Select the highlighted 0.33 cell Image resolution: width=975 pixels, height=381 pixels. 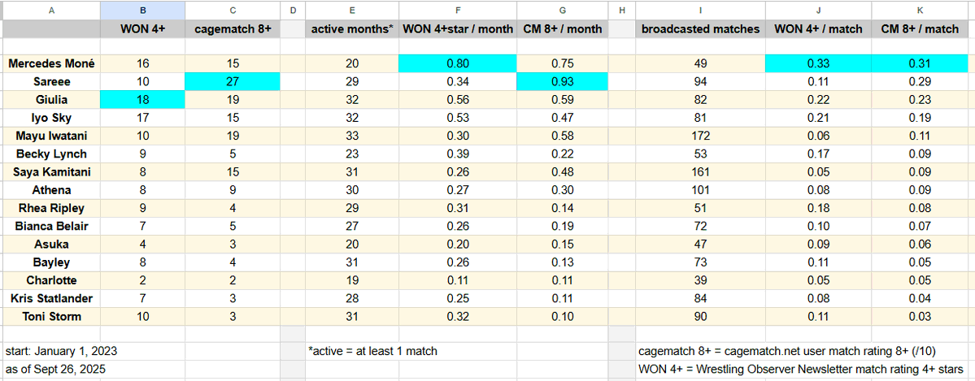pyautogui.click(x=818, y=63)
